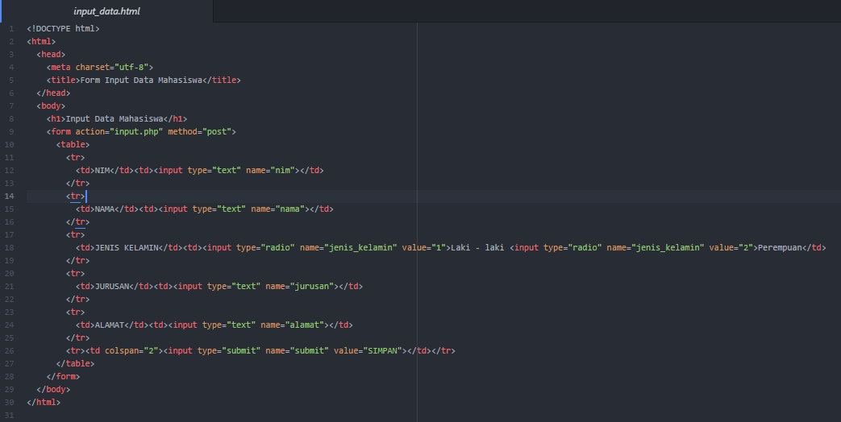Place cursor on the DOCTYPE html line

coord(63,29)
